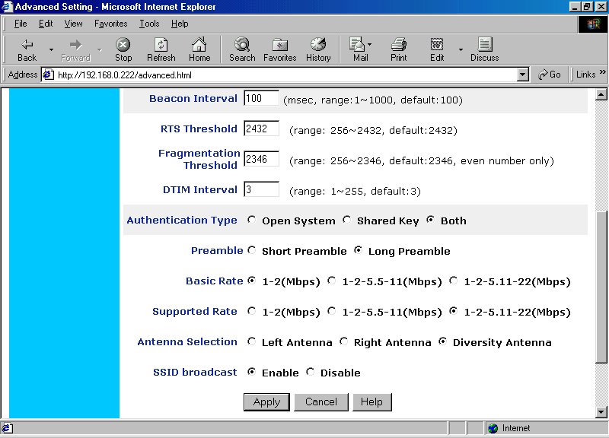Viewport: 609px width, 438px height.
Task: Select Left Antenna radio button
Action: tap(252, 342)
